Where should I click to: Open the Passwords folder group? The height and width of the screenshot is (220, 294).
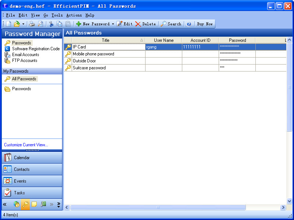pyautogui.click(x=18, y=89)
